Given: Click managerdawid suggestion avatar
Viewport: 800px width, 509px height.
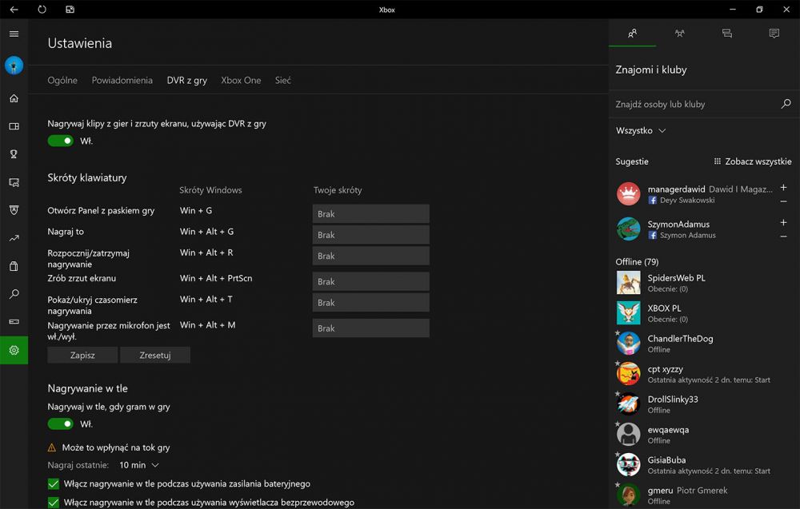Looking at the screenshot, I should point(628,194).
